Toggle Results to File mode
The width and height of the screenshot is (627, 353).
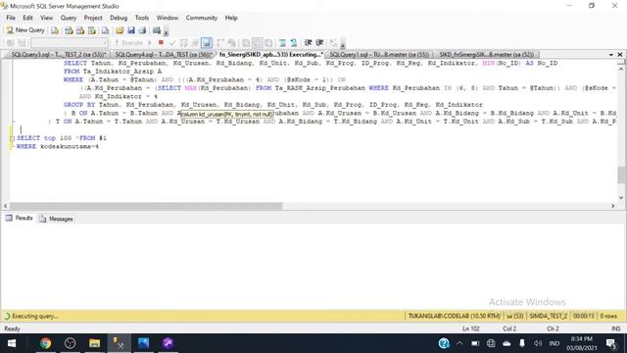click(x=268, y=43)
